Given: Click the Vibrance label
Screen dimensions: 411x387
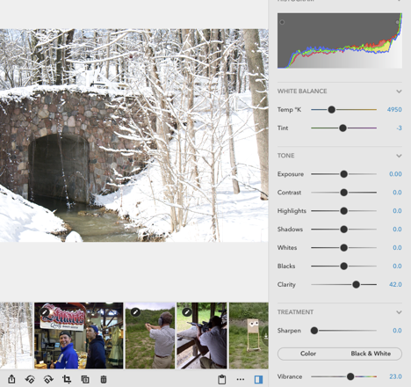Looking at the screenshot, I should [x=290, y=376].
